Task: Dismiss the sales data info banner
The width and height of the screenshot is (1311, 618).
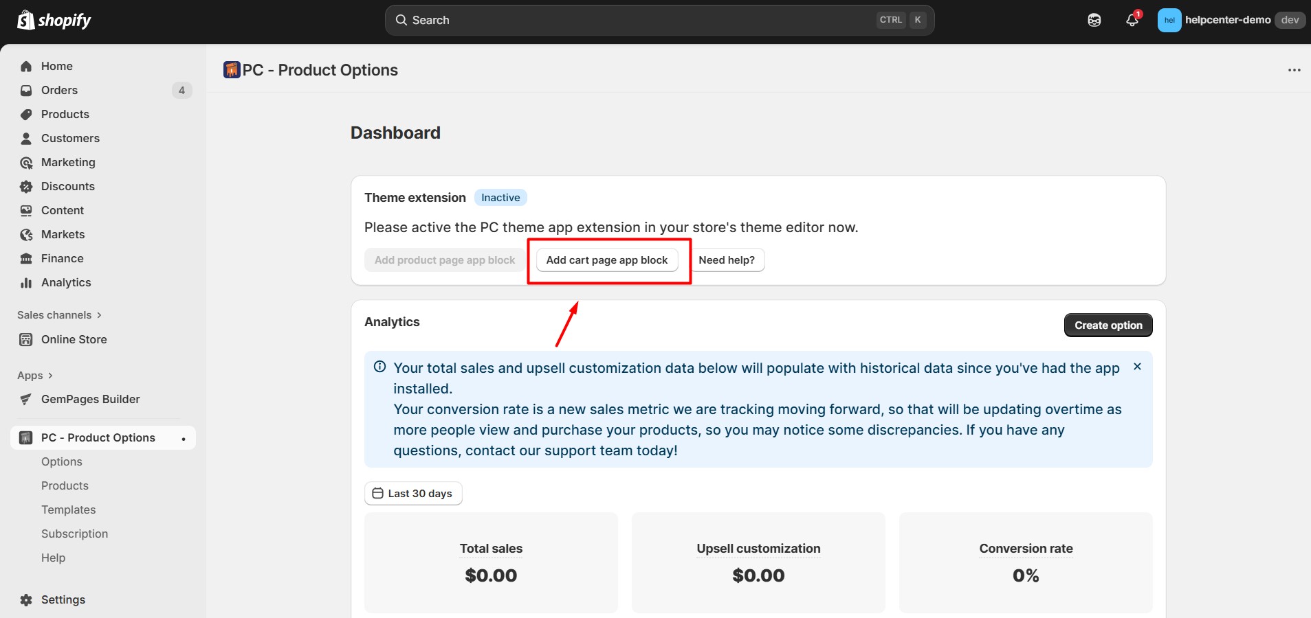Action: click(1137, 367)
